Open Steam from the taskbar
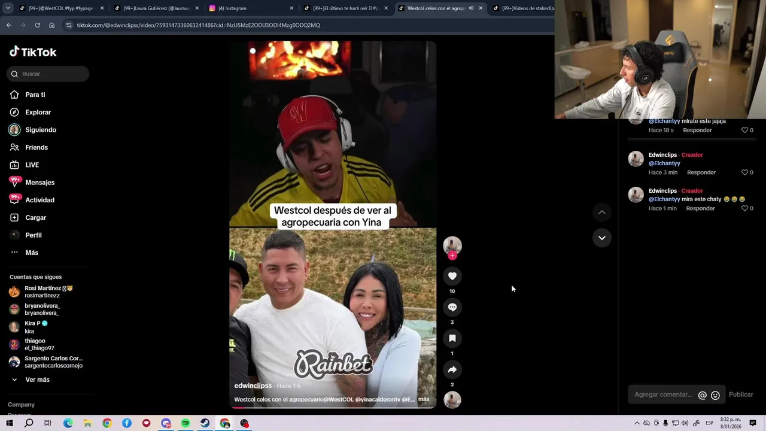 pos(205,423)
